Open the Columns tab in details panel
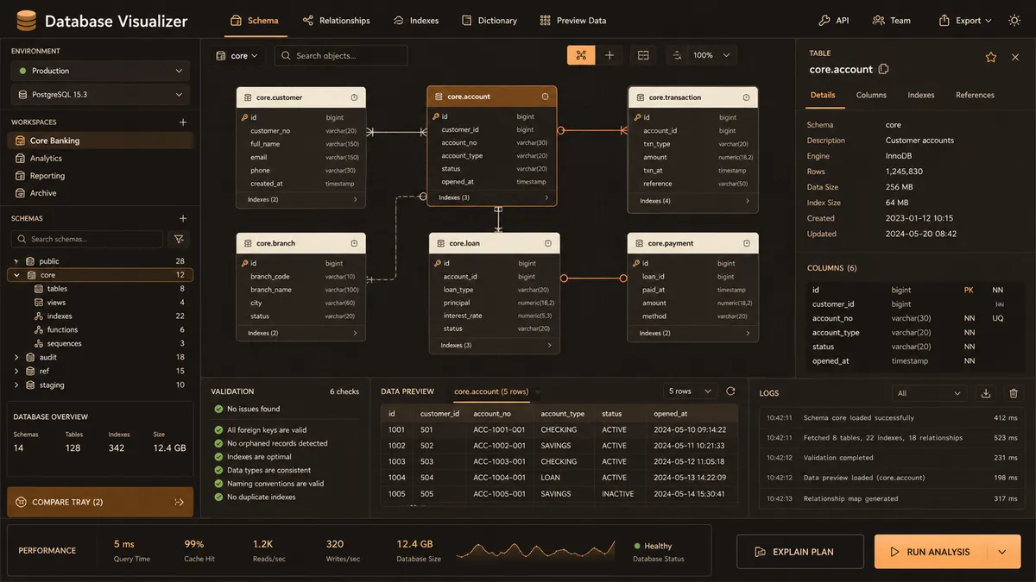 click(871, 95)
